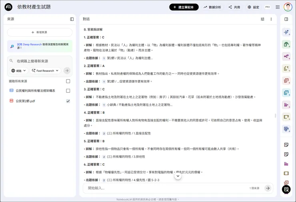This screenshot has width=296, height=202.
Task: Open citation 2 beside 3.排他性
Action: pyautogui.click(x=104, y=157)
